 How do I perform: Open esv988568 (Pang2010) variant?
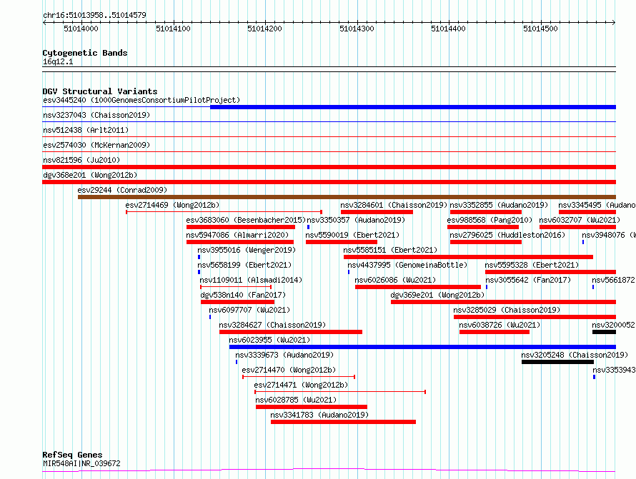490,220
